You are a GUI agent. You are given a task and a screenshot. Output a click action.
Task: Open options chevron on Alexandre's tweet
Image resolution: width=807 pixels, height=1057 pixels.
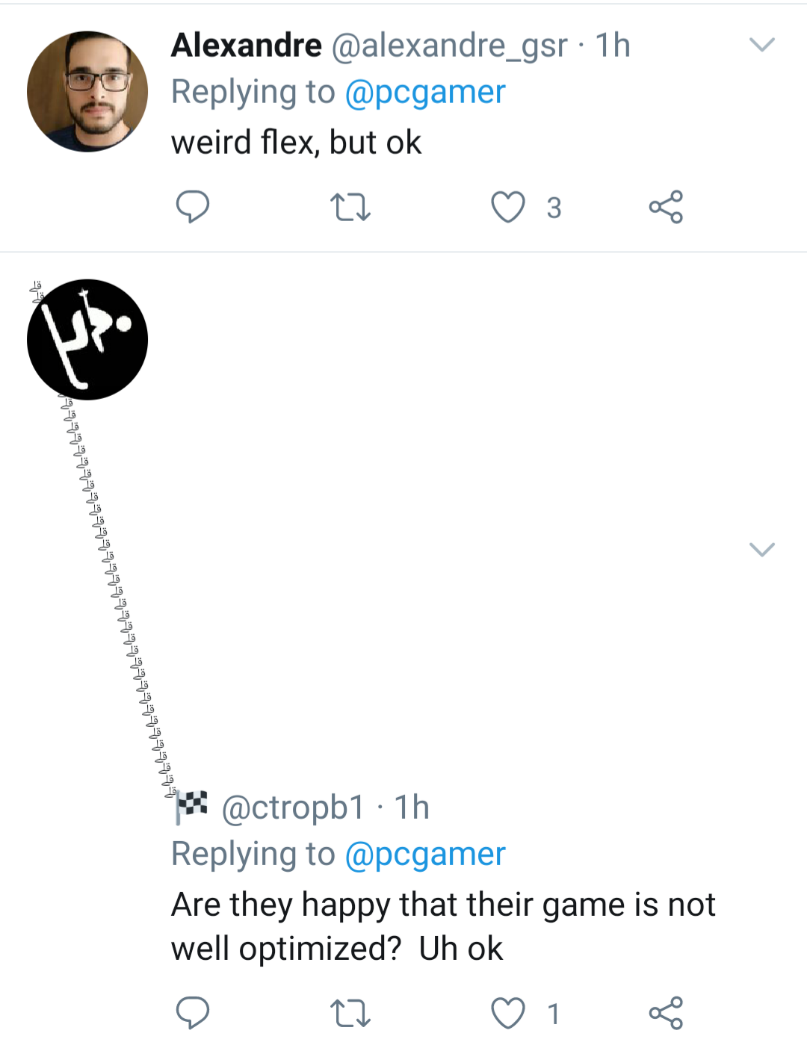pos(761,45)
